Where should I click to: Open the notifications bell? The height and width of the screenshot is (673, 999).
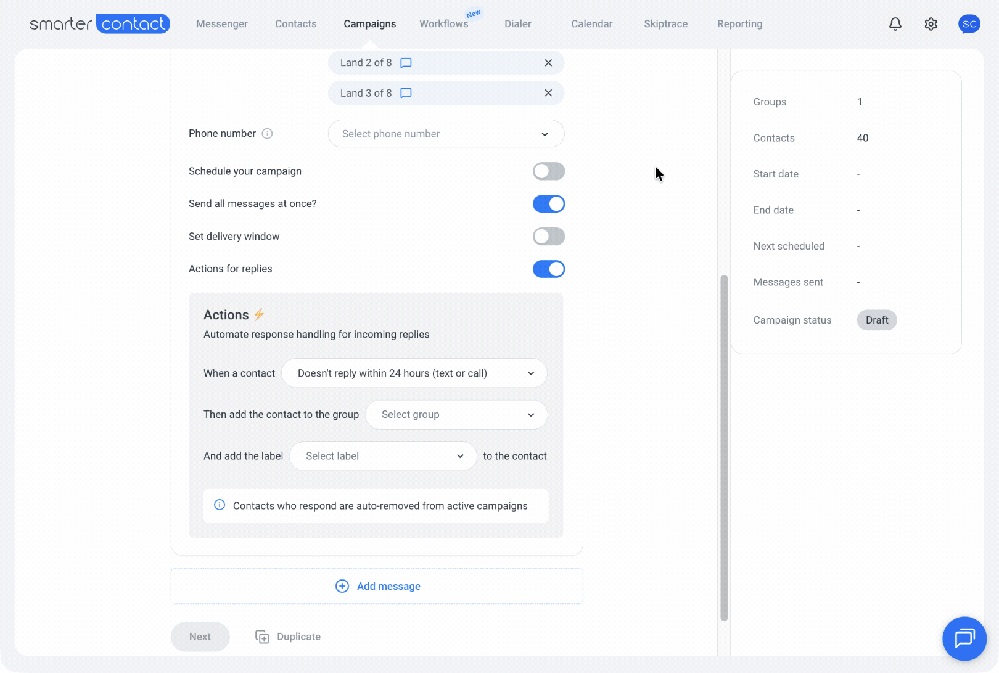click(895, 24)
